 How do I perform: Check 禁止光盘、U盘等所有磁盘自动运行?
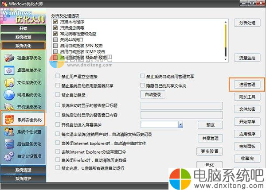(x=58, y=167)
